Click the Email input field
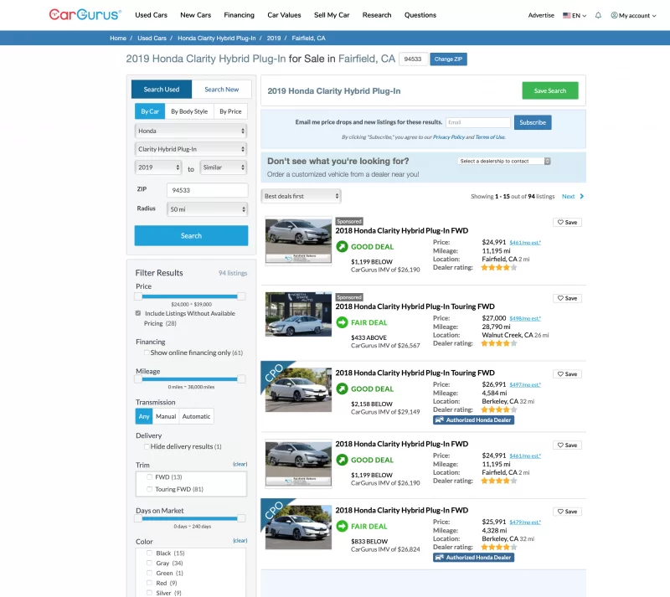The height and width of the screenshot is (597, 670). 477,122
